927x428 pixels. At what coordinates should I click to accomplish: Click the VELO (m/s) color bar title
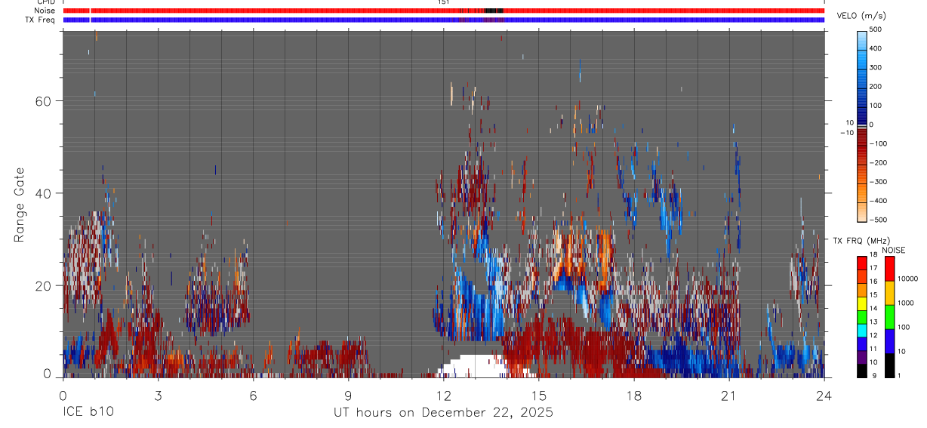(x=863, y=16)
